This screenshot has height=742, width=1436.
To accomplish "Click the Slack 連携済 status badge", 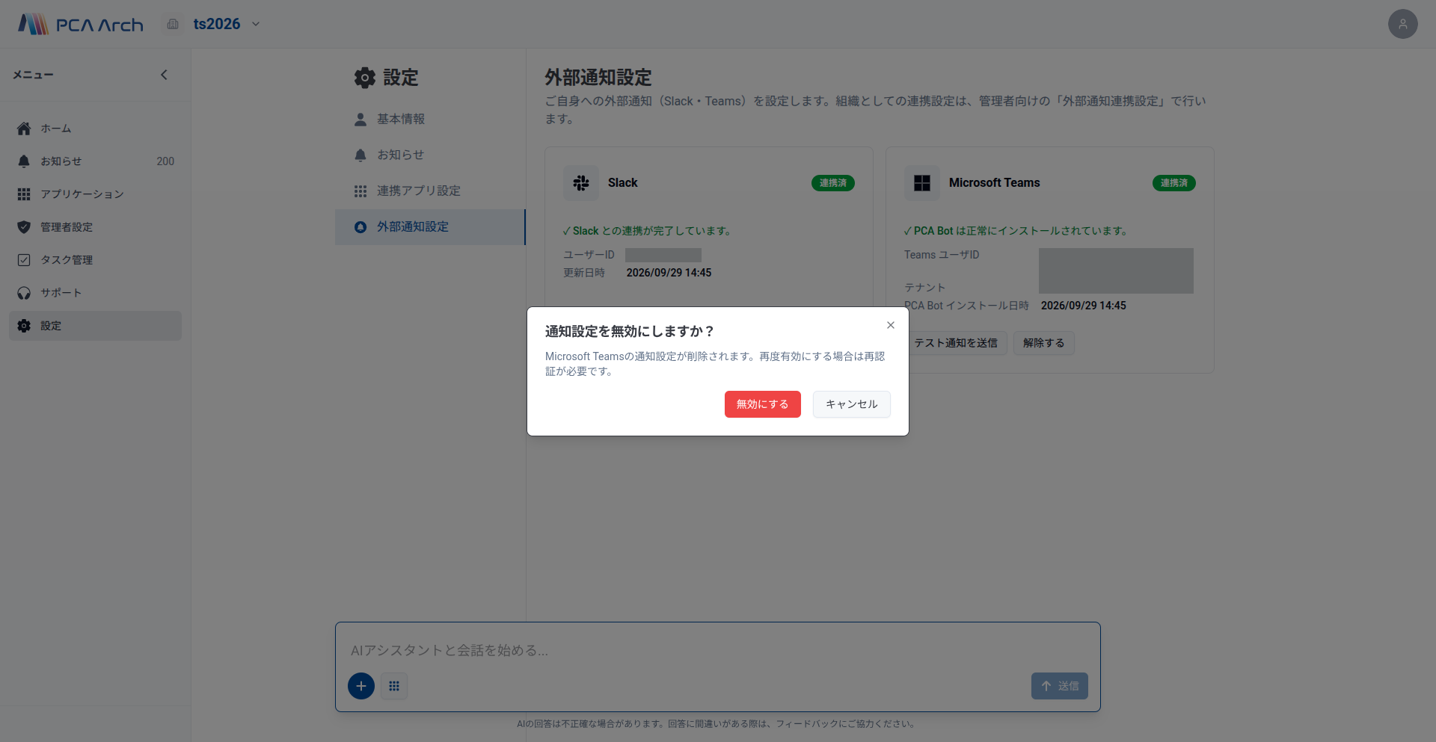I will click(x=833, y=183).
